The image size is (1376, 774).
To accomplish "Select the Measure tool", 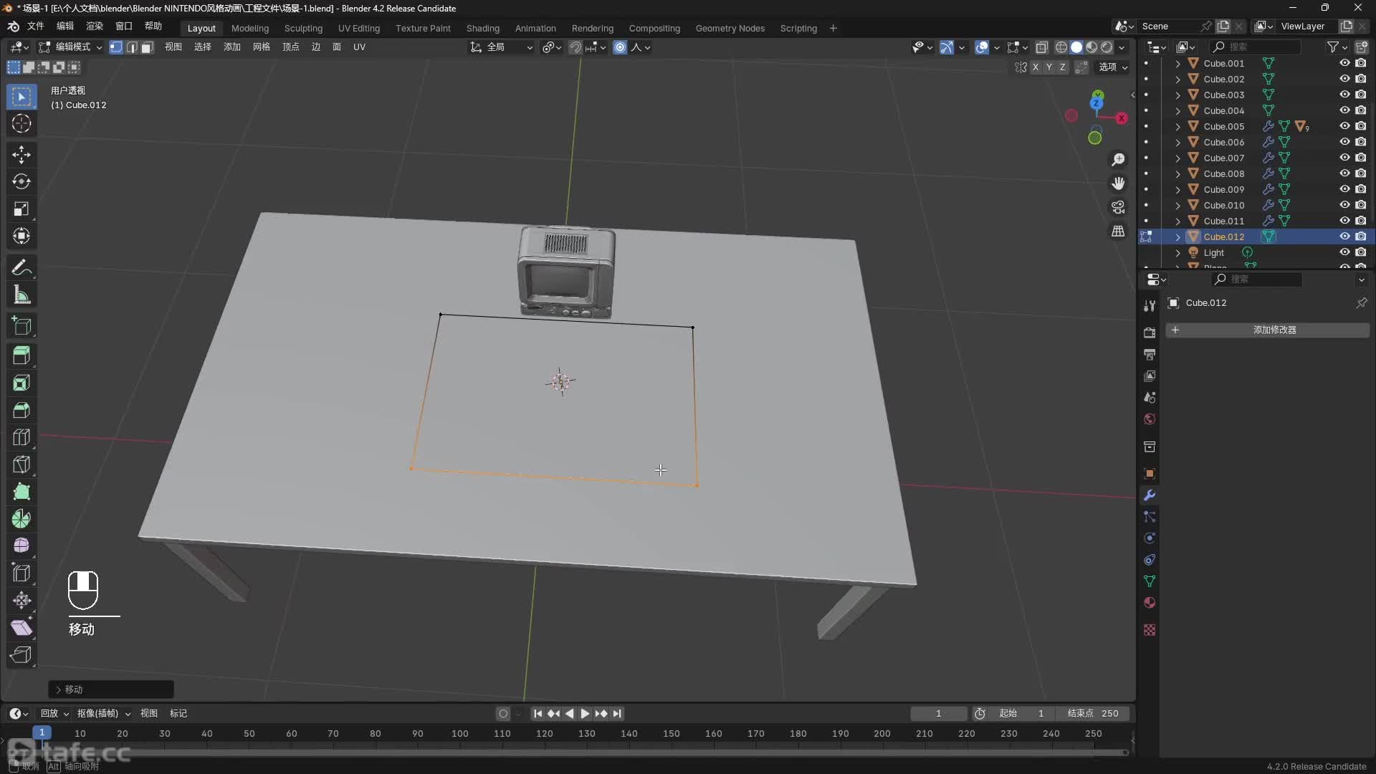I will (21, 295).
